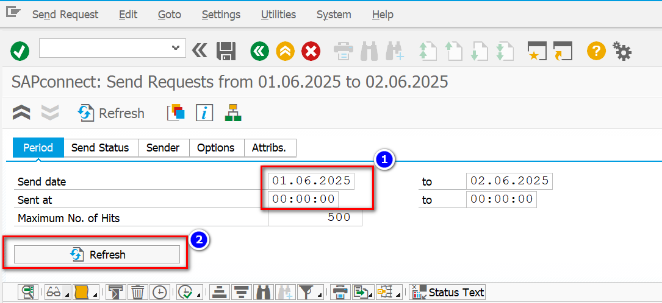The height and width of the screenshot is (303, 662).
Task: Click the Create New Session icon
Action: click(537, 51)
